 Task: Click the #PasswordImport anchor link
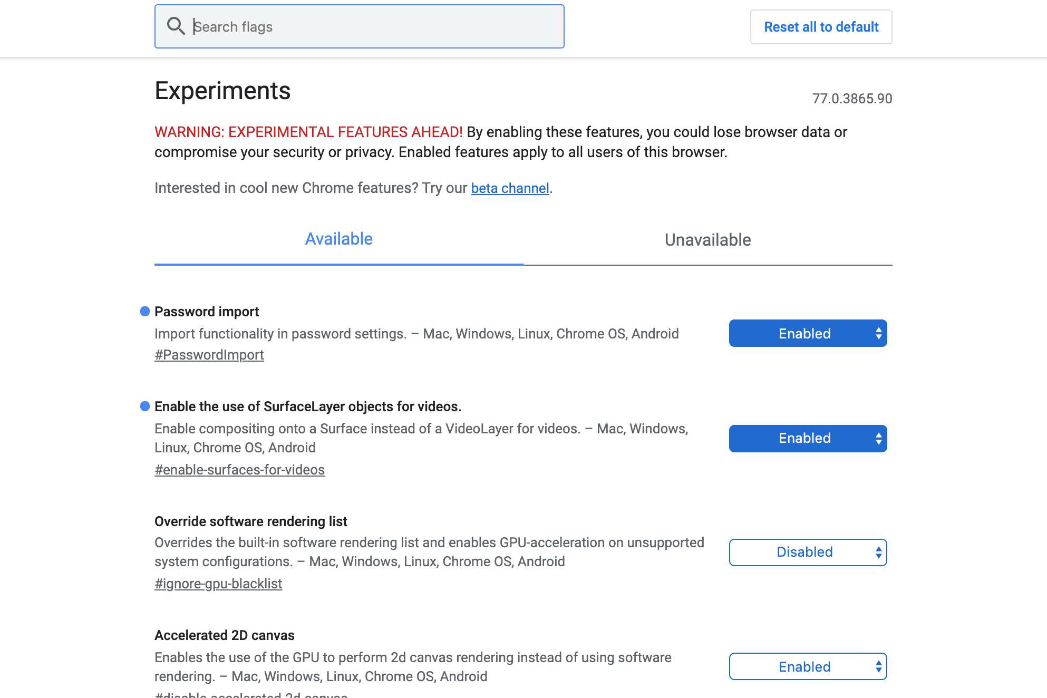pyautogui.click(x=209, y=355)
